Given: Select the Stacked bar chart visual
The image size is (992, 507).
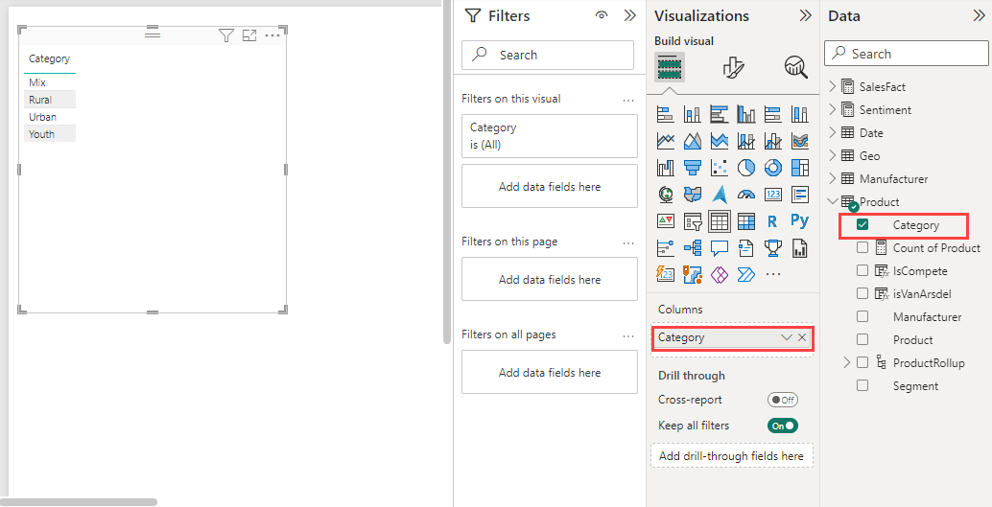Looking at the screenshot, I should (x=666, y=114).
